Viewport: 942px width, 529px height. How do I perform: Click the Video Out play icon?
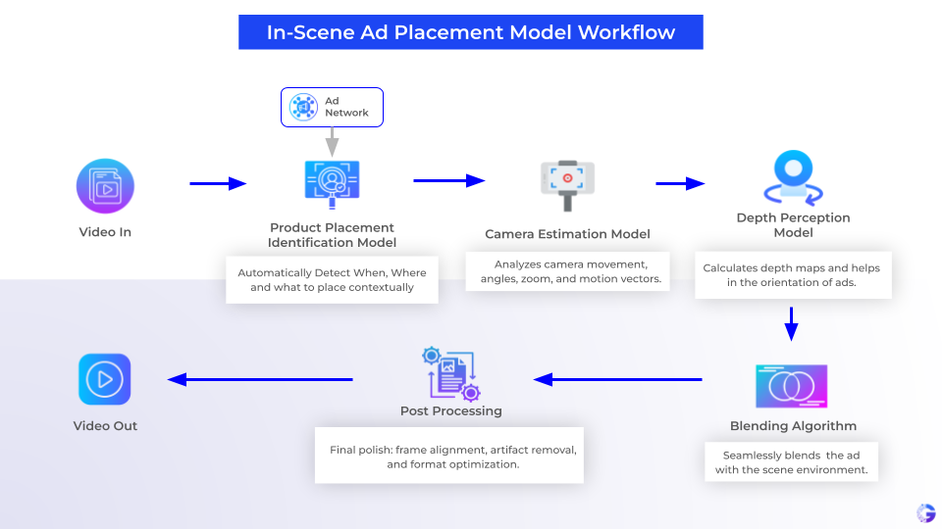click(x=105, y=379)
